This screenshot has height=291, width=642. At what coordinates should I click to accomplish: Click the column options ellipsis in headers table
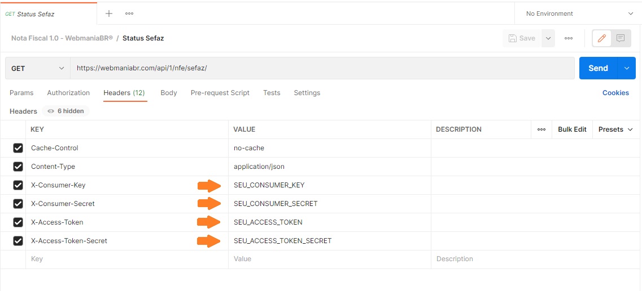point(541,129)
